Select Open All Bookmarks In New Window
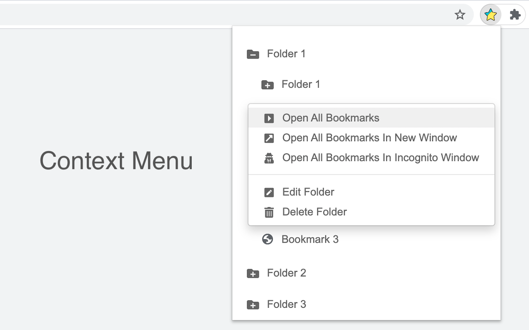Image resolution: width=529 pixels, height=330 pixels. pyautogui.click(x=369, y=138)
